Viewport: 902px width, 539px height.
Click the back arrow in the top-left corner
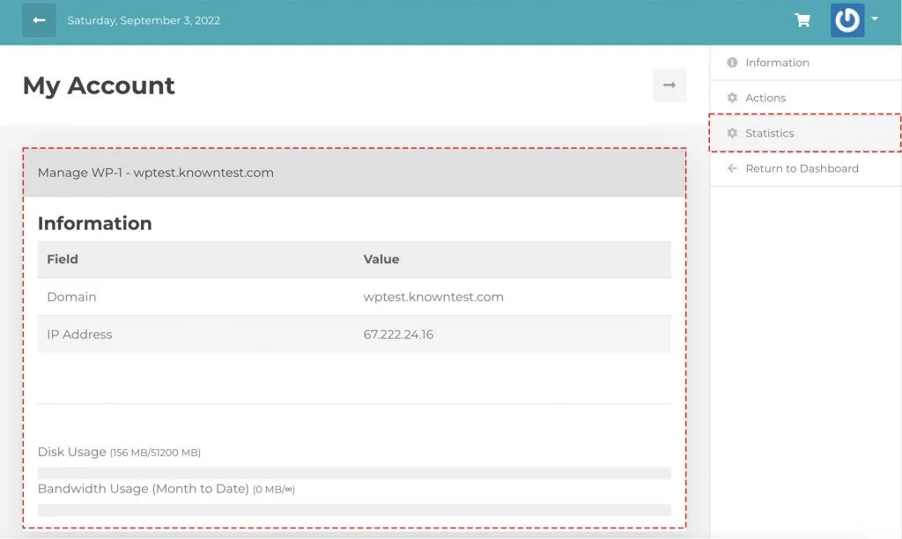pos(37,18)
